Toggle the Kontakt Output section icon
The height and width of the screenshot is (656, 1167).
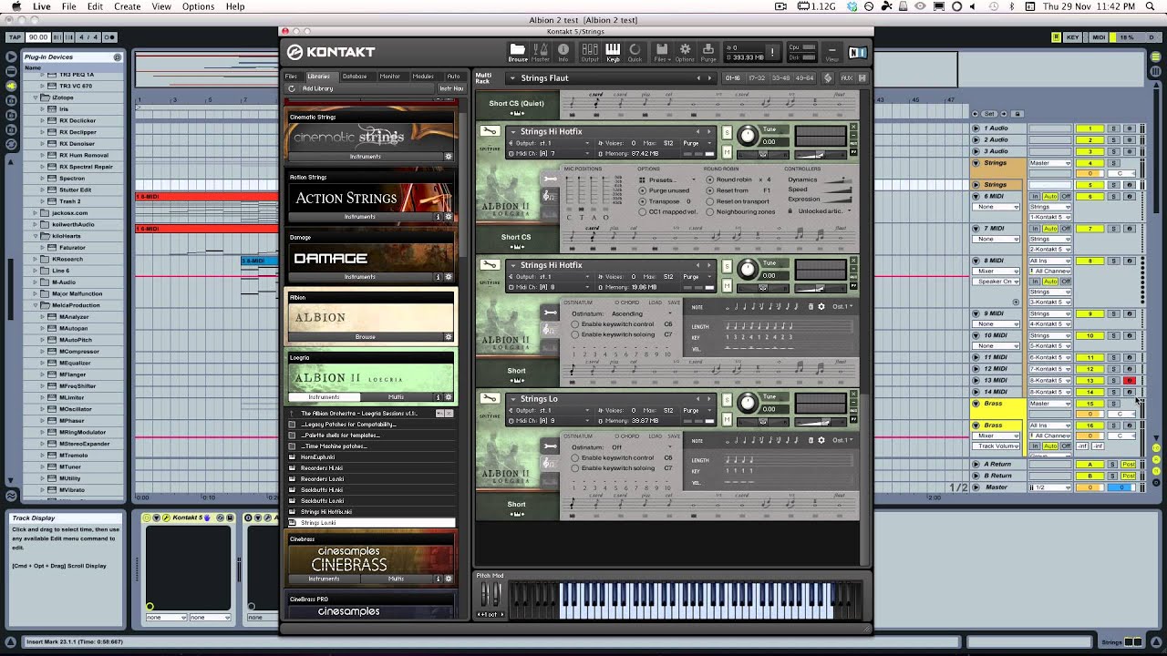click(x=590, y=52)
